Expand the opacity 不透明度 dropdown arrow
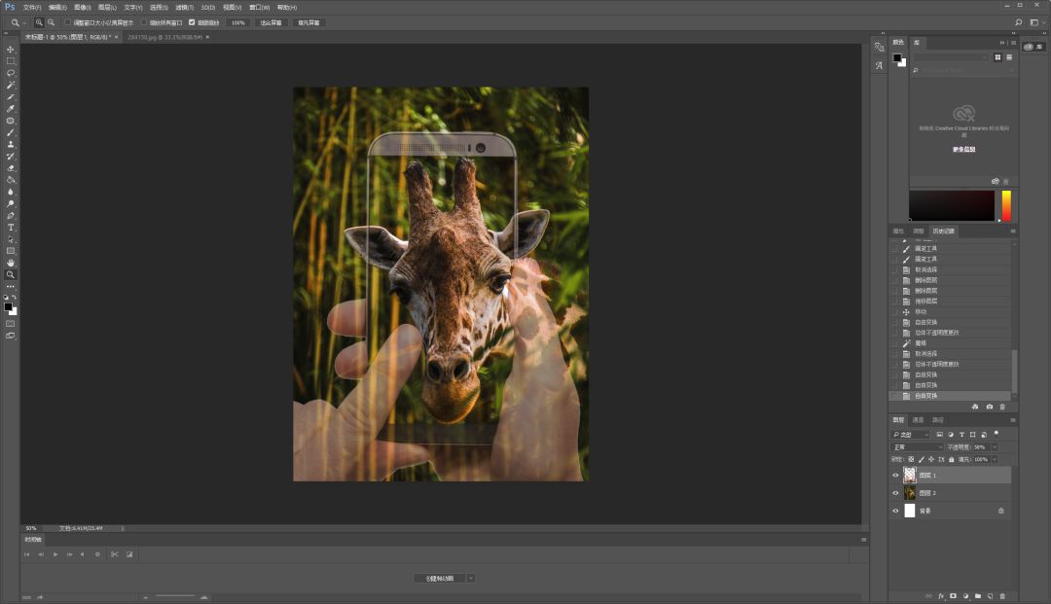This screenshot has width=1051, height=604. [x=994, y=447]
